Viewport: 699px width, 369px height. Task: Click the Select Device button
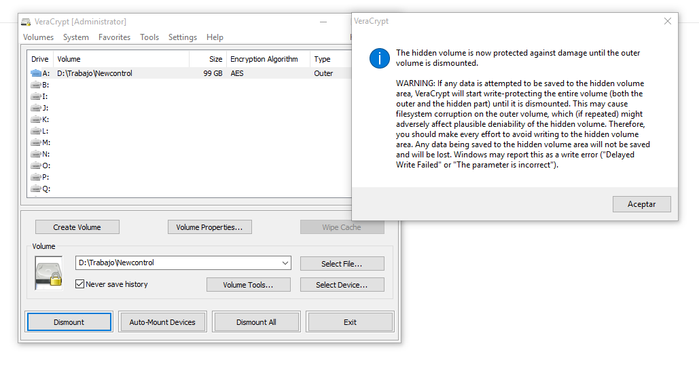342,285
